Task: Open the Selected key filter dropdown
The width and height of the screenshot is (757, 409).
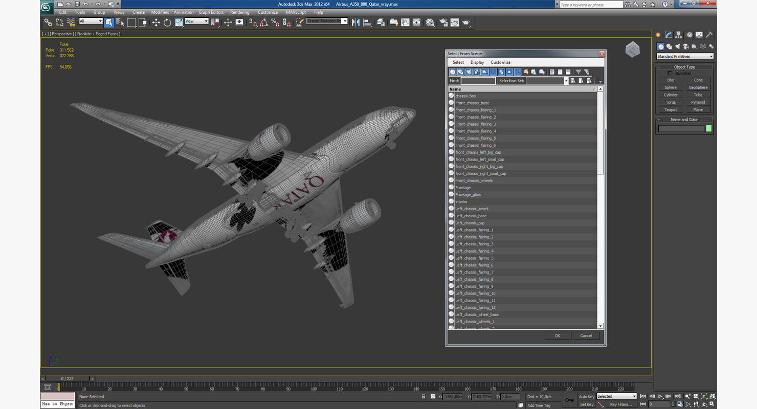Action: click(616, 396)
